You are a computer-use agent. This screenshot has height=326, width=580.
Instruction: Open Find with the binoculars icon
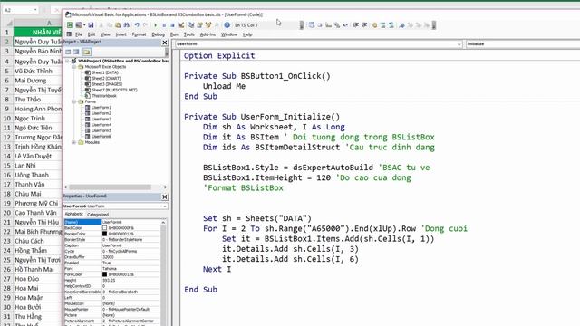click(127, 25)
